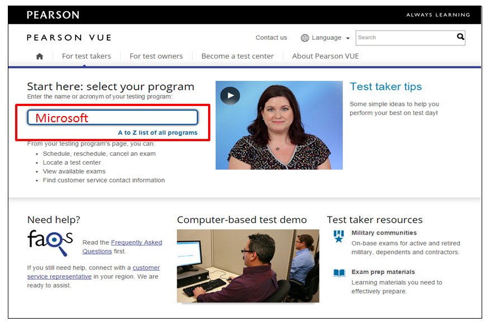490x327 pixels.
Task: Click the 'Start here: select your program' heading
Action: [x=111, y=86]
